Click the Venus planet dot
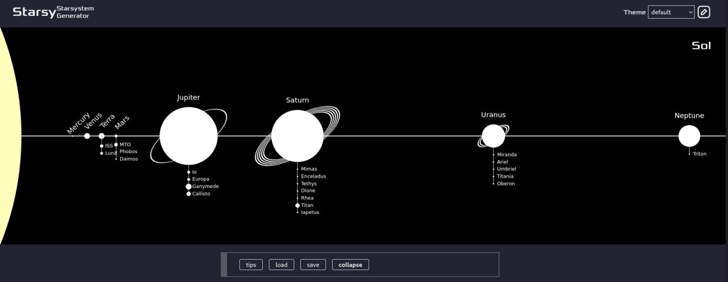728x282 pixels. click(87, 136)
